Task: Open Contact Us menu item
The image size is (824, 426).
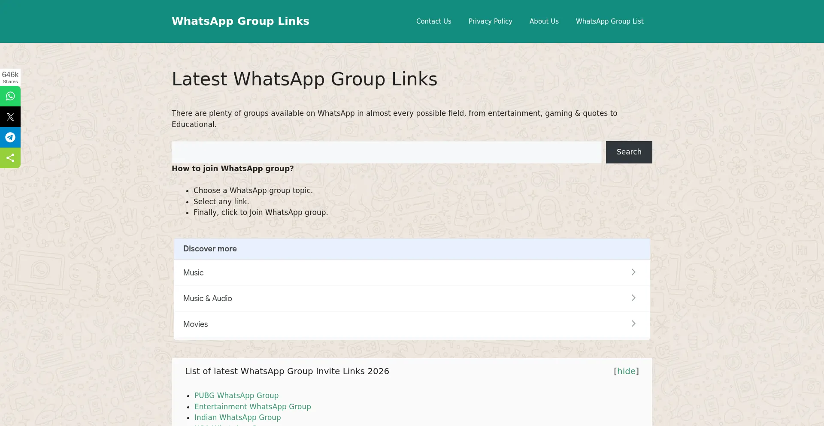Action: click(x=433, y=21)
